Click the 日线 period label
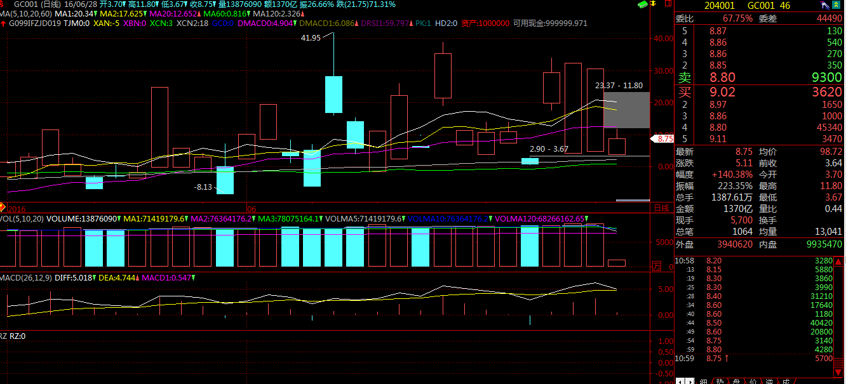The height and width of the screenshot is (384, 846). (662, 208)
